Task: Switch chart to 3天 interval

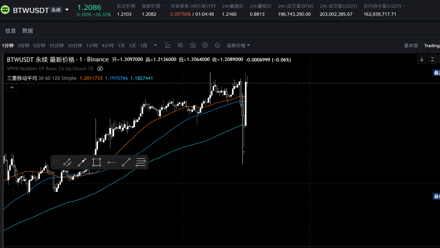Action: click(x=133, y=45)
